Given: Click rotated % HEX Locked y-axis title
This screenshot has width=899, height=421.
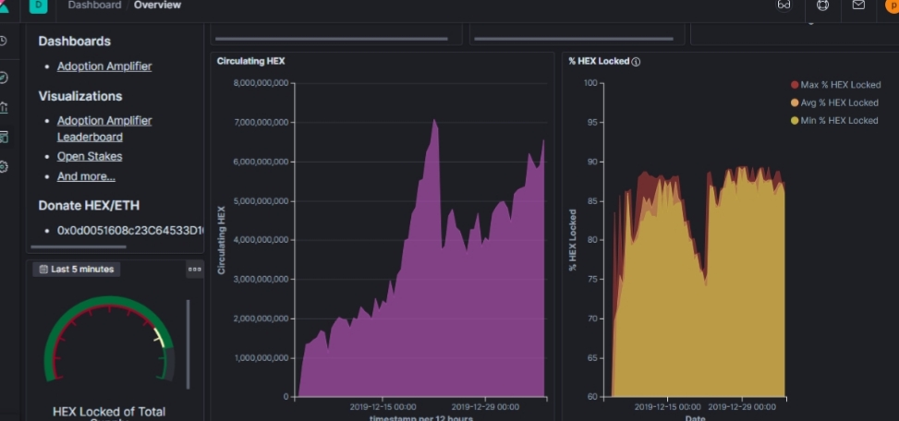Looking at the screenshot, I should coord(573,240).
